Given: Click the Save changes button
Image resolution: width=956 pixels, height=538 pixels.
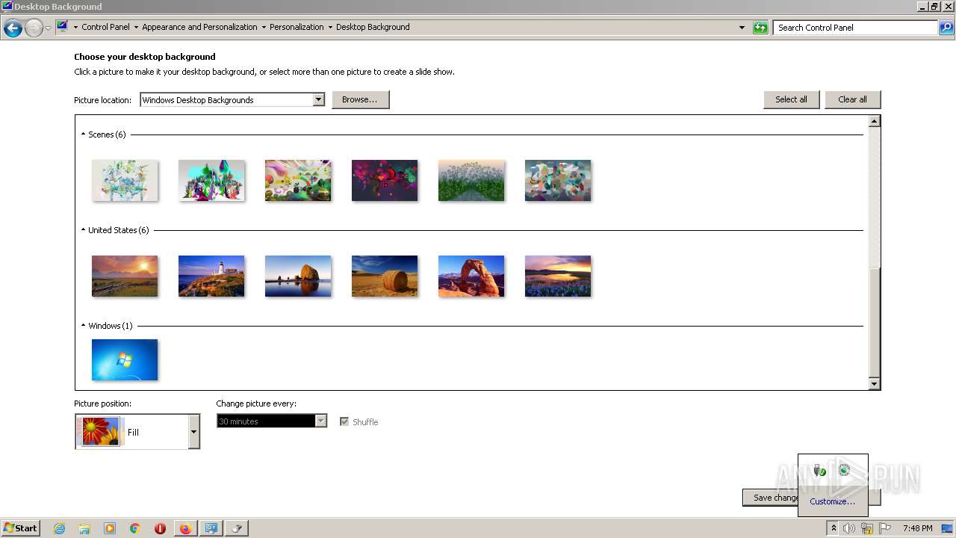Looking at the screenshot, I should [x=770, y=498].
